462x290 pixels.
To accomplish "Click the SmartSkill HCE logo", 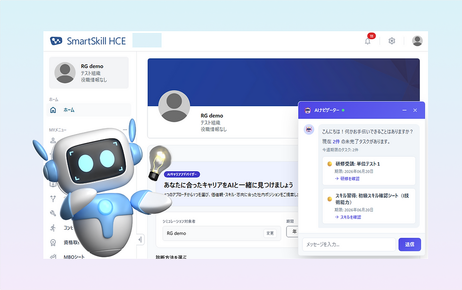I will tap(88, 41).
